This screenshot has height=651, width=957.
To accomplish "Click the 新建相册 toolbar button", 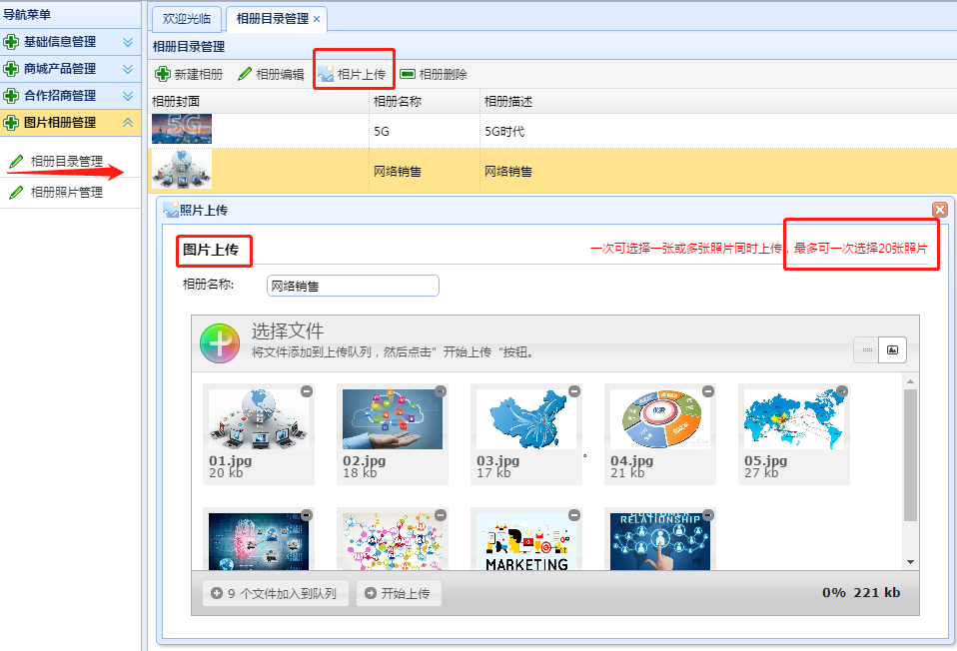I will point(189,74).
